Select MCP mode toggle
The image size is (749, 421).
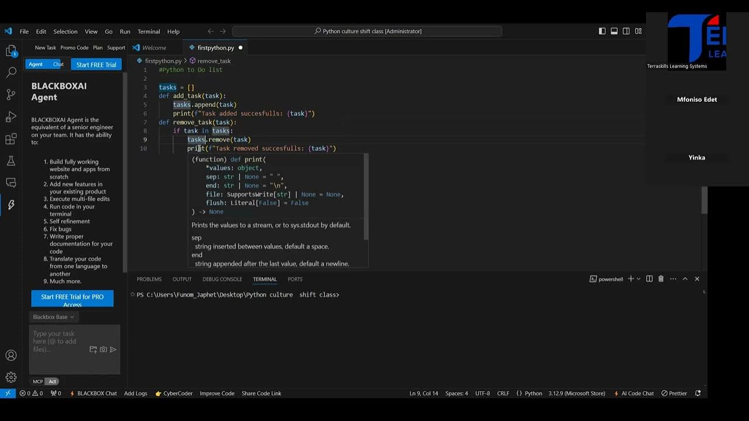(37, 381)
